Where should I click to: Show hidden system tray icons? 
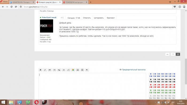[155, 102]
